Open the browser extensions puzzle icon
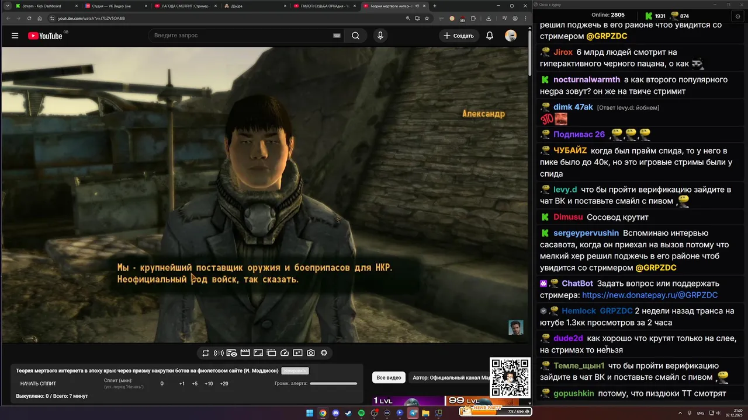Image resolution: width=748 pixels, height=420 pixels. pos(473,18)
